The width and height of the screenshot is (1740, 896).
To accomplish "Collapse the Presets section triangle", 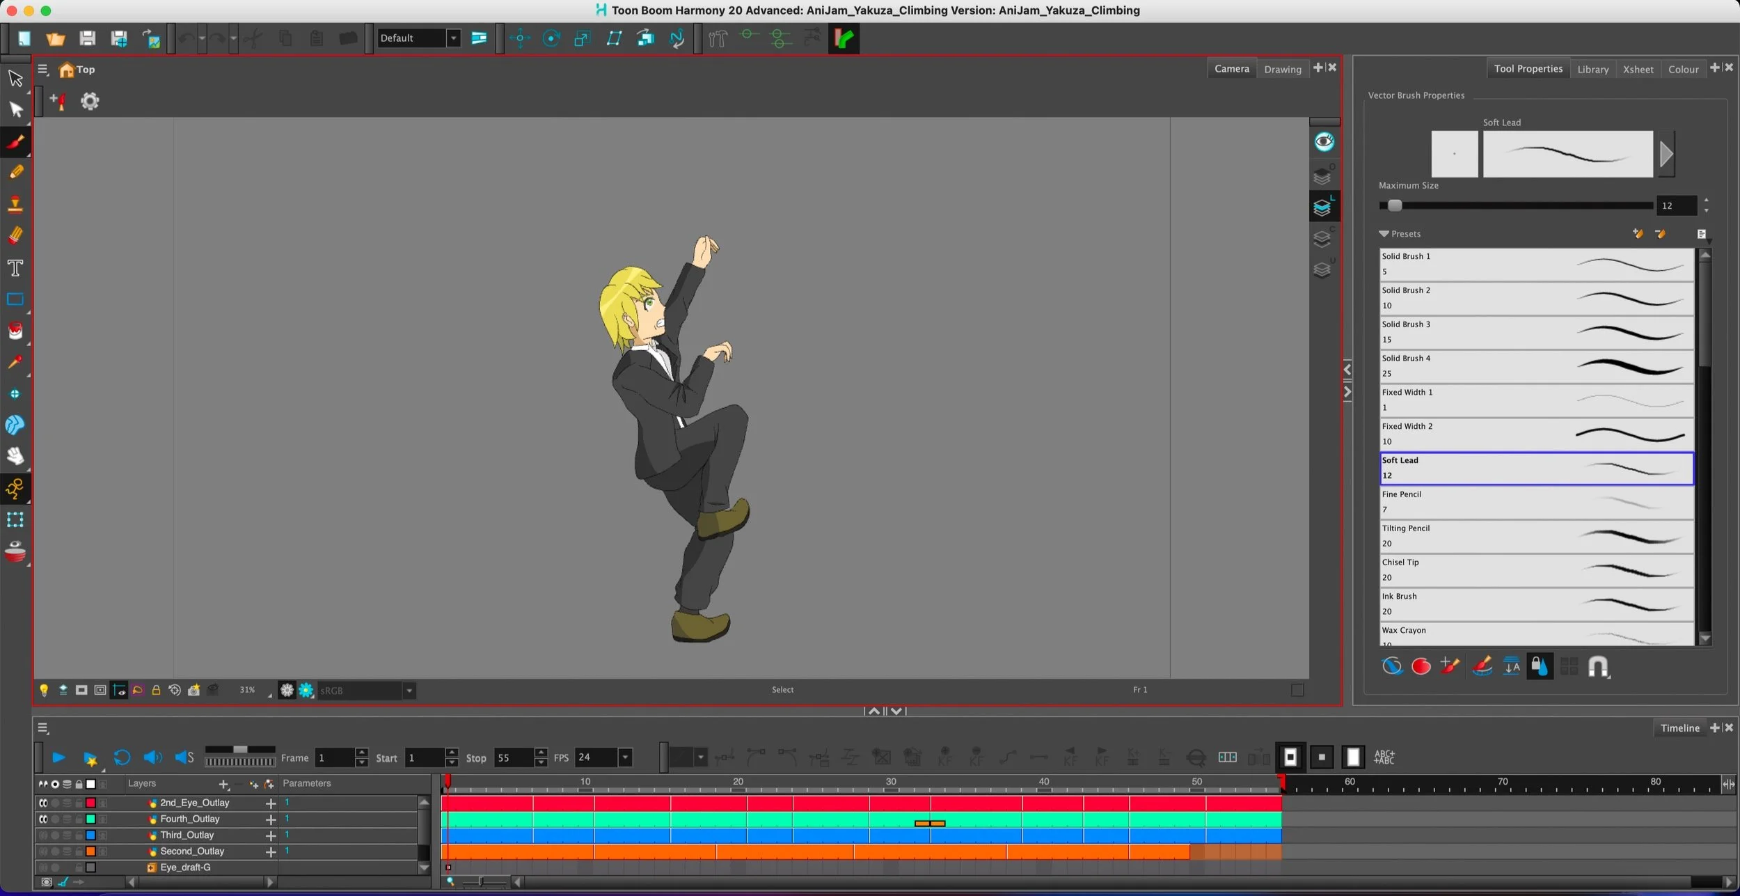I will coord(1384,234).
